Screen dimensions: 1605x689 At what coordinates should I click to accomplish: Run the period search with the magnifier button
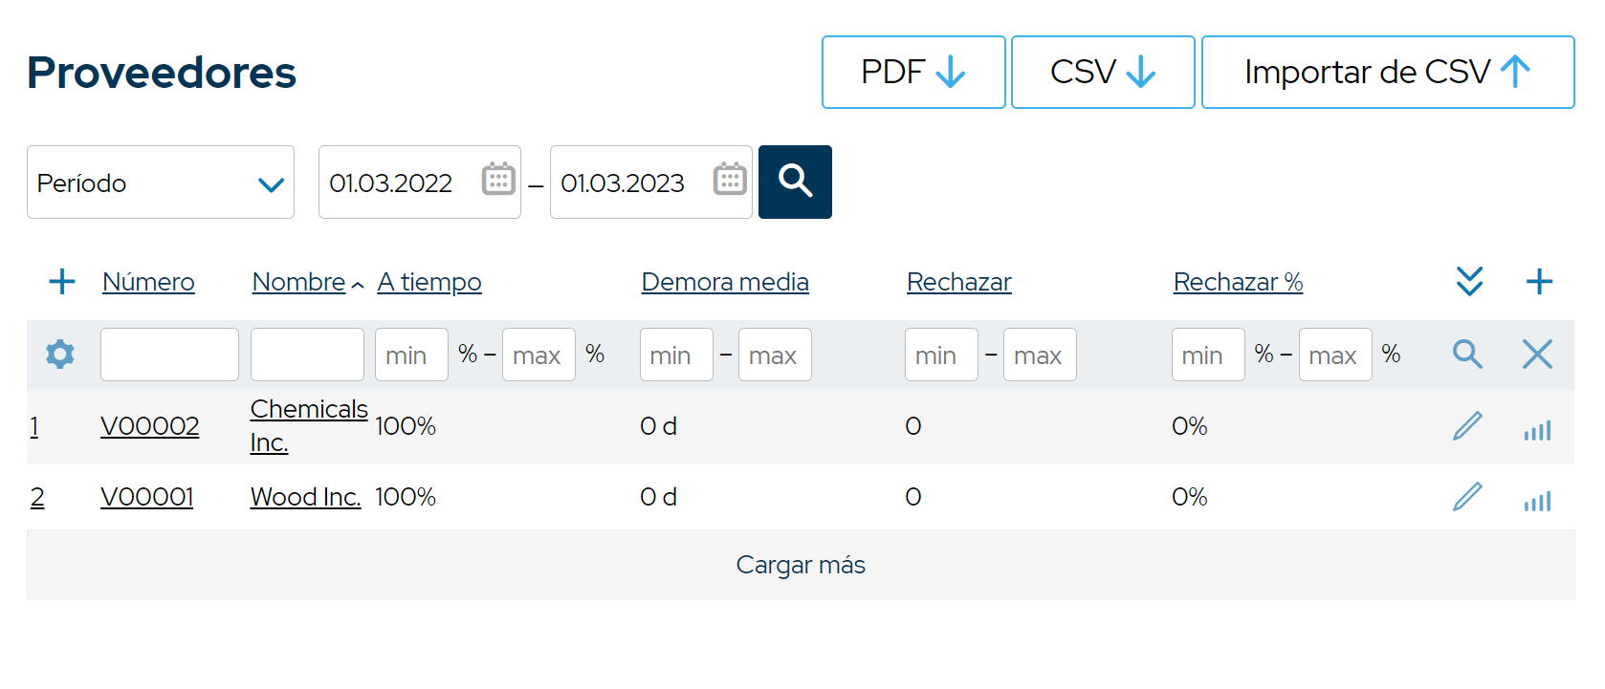(795, 182)
